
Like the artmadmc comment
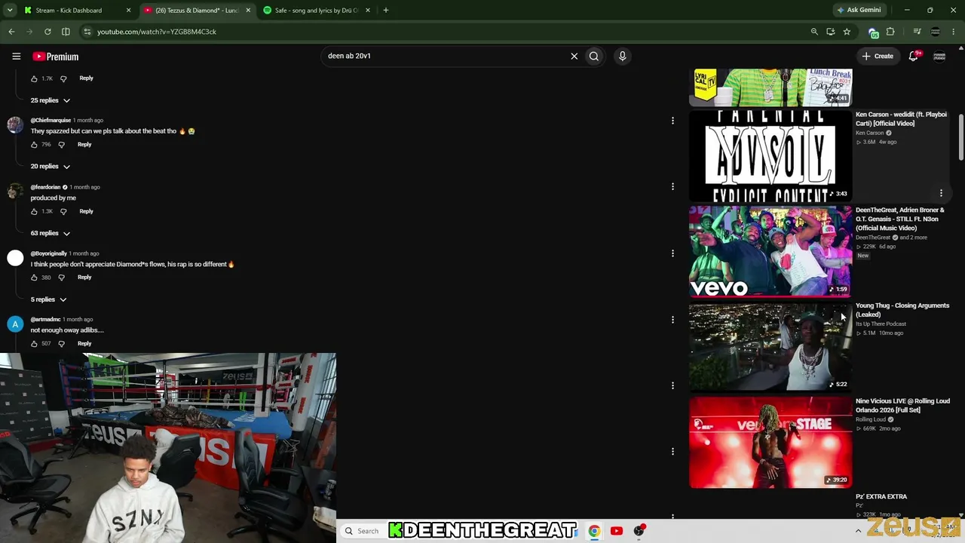tap(34, 344)
